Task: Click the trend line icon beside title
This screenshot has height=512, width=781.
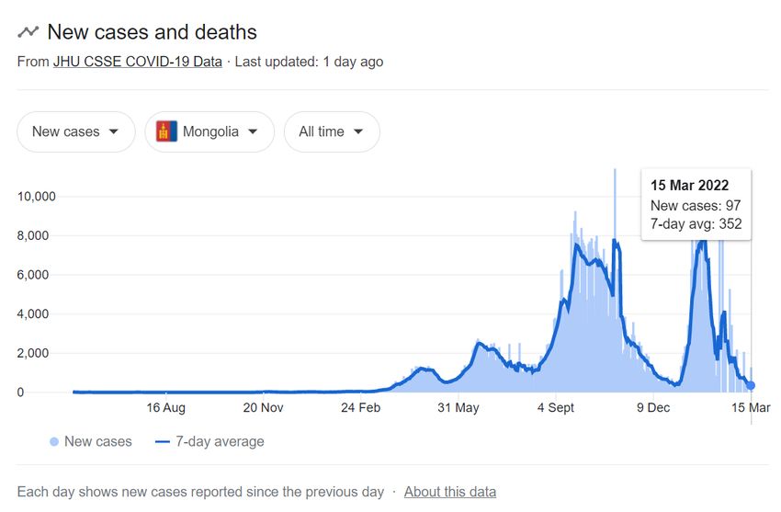Action: [28, 32]
